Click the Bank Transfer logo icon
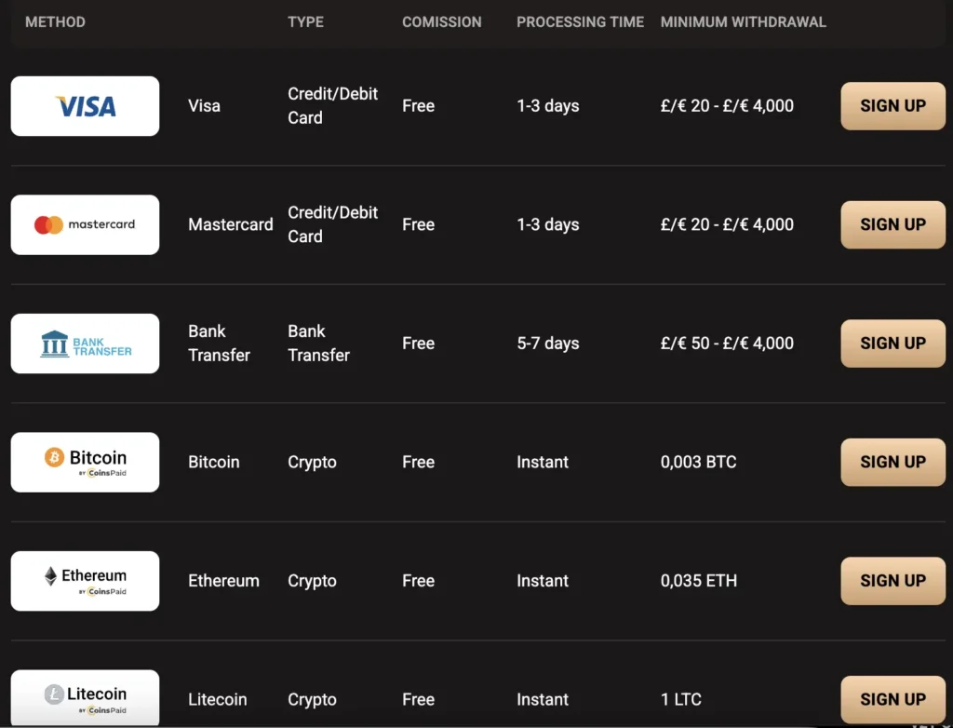953x728 pixels. tap(85, 344)
